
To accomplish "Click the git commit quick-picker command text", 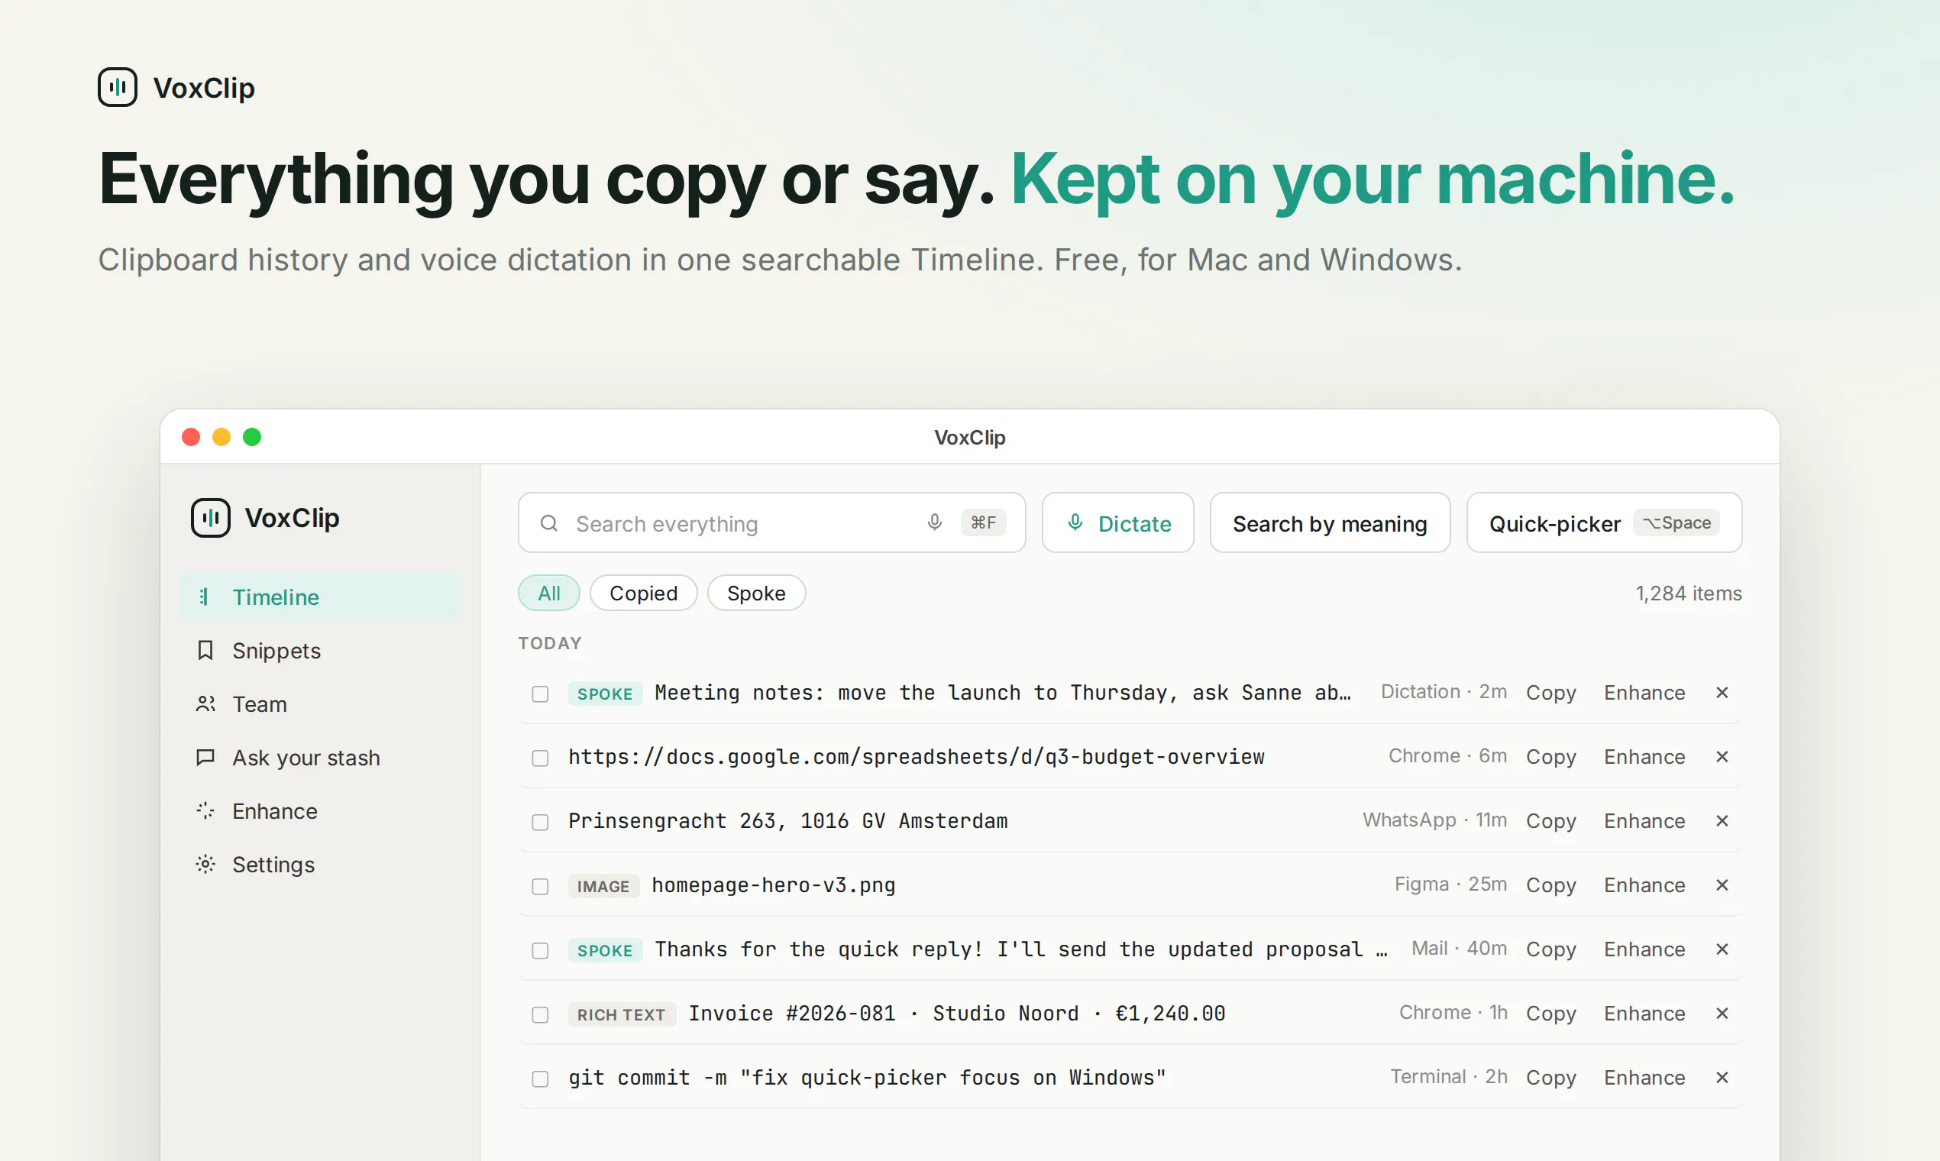I will (x=867, y=1077).
